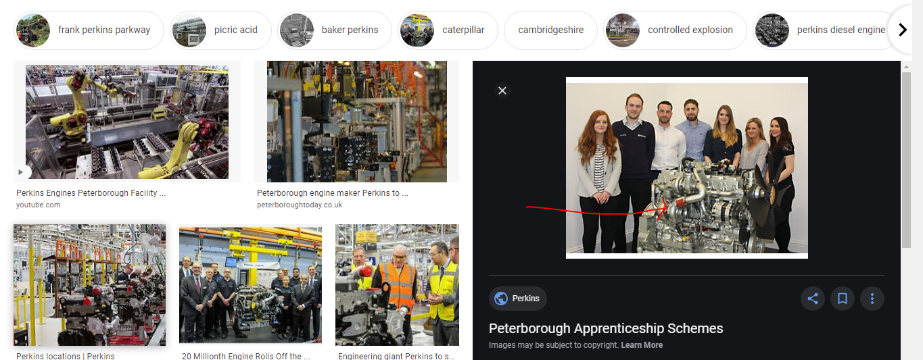
Task: Click the perkins diesel engine chip thumbnail
Action: tap(772, 30)
